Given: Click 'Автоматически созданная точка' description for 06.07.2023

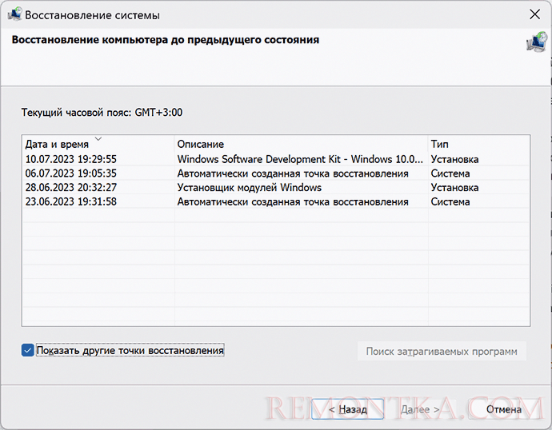Looking at the screenshot, I should (x=293, y=173).
